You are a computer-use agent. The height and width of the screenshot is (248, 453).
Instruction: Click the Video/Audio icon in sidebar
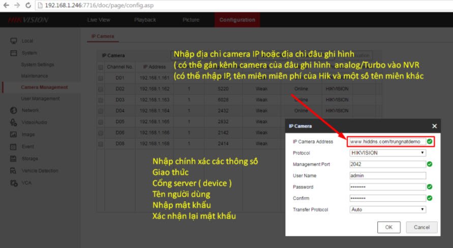click(14, 122)
